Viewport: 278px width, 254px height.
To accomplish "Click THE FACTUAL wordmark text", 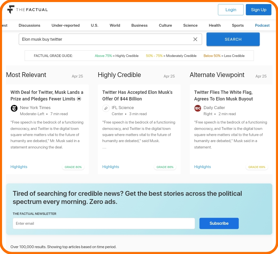I will pyautogui.click(x=32, y=10).
